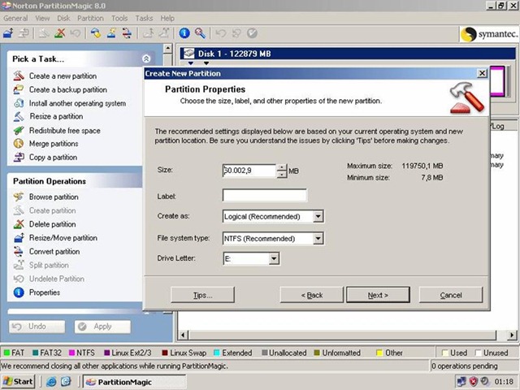The width and height of the screenshot is (520, 390).
Task: Click the Resize/Move partition operation icon
Action: (x=19, y=238)
